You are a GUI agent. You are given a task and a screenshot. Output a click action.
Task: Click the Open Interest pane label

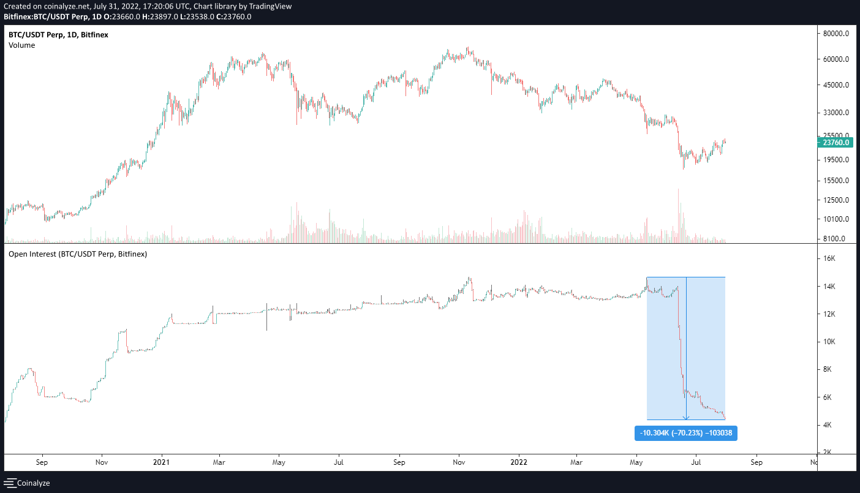(77, 254)
